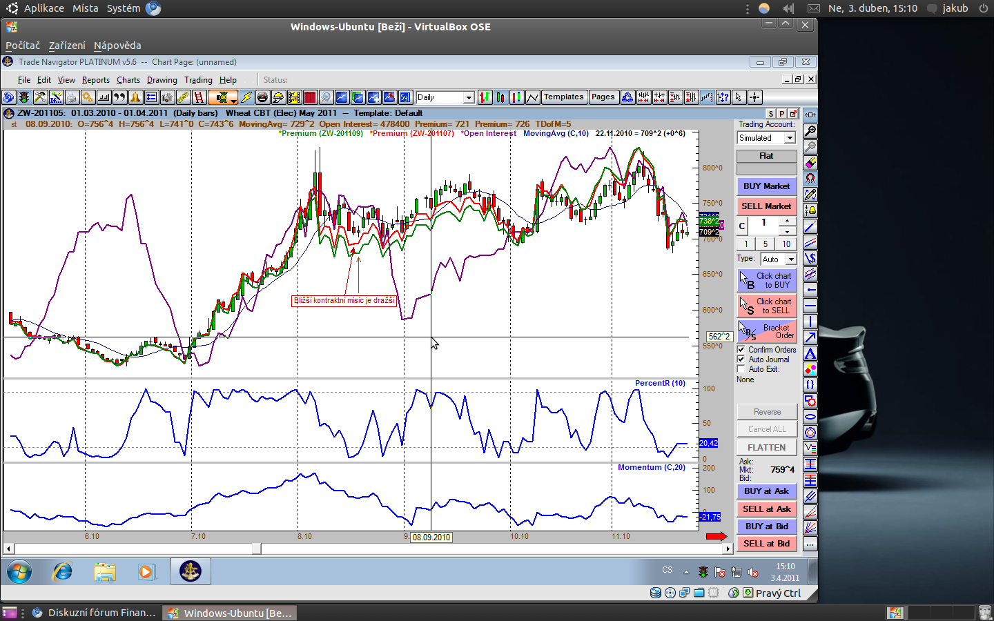
Task: Expand the Trading Account Simulated dropdown
Action: pyautogui.click(x=790, y=138)
